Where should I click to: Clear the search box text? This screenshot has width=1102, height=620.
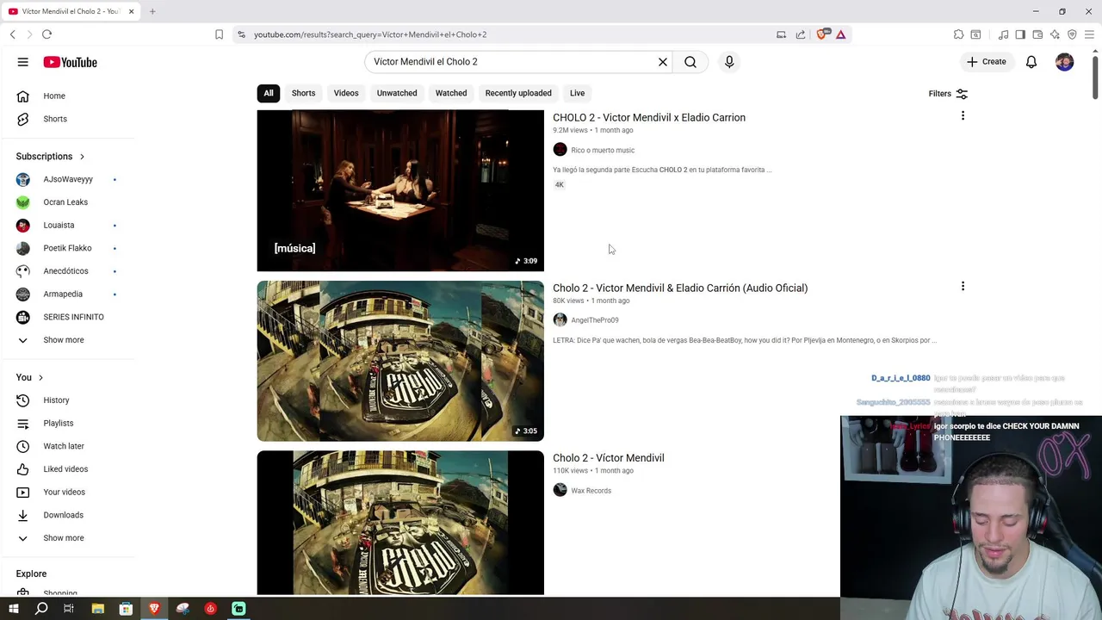663,62
